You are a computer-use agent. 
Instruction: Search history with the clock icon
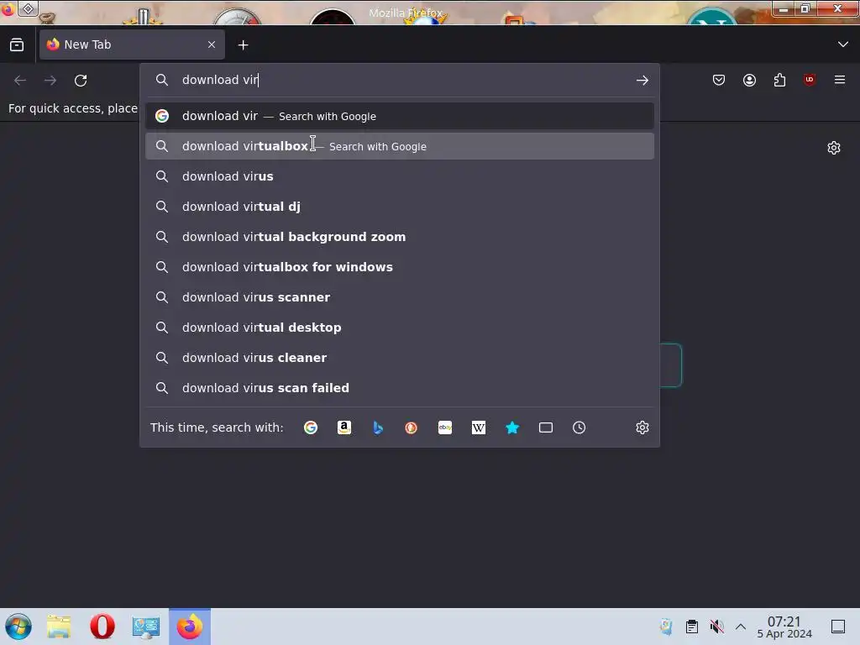pyautogui.click(x=579, y=427)
